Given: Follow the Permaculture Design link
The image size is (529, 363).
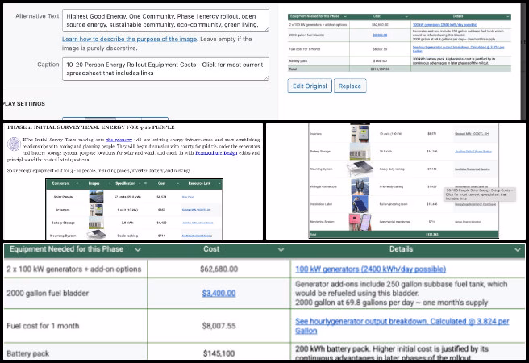Looking at the screenshot, I should click(216, 152).
